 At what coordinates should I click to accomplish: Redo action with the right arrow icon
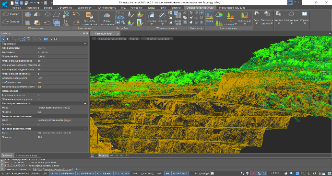(x=38, y=3)
